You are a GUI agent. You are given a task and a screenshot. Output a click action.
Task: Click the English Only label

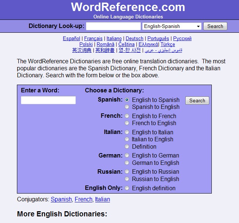pos(104,188)
